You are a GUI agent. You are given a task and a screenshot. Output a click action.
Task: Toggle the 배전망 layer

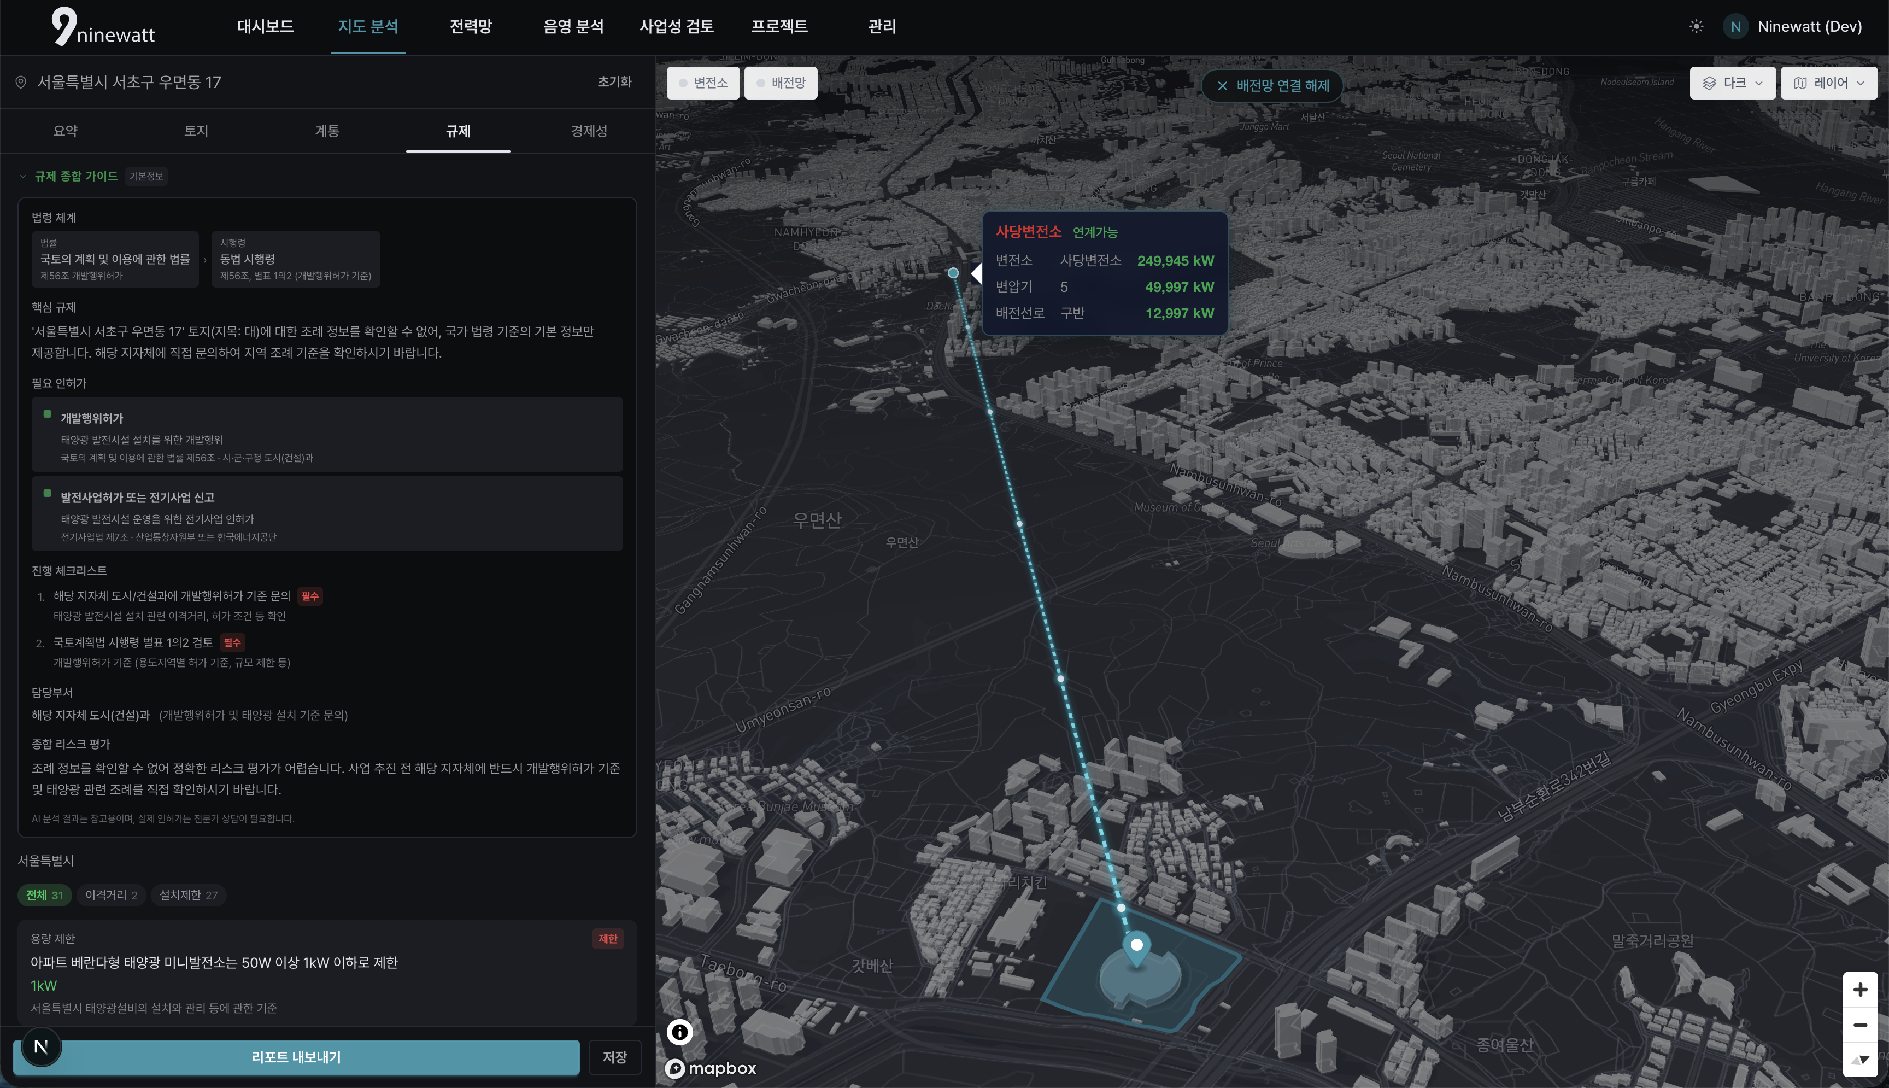tap(781, 83)
